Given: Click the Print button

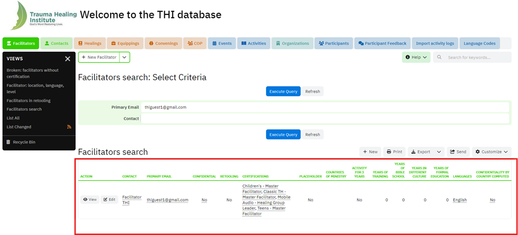Looking at the screenshot, I should [395, 152].
